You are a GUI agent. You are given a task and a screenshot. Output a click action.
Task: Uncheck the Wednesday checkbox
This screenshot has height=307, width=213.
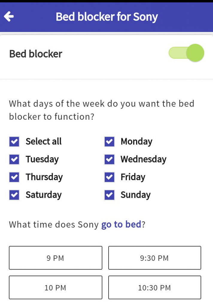pos(109,159)
